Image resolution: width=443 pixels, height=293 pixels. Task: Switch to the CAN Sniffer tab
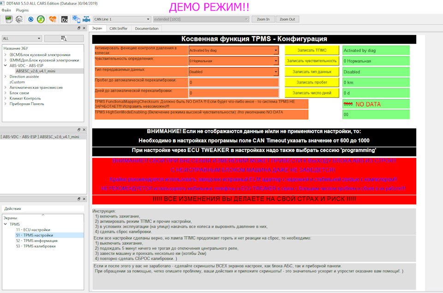coord(119,29)
